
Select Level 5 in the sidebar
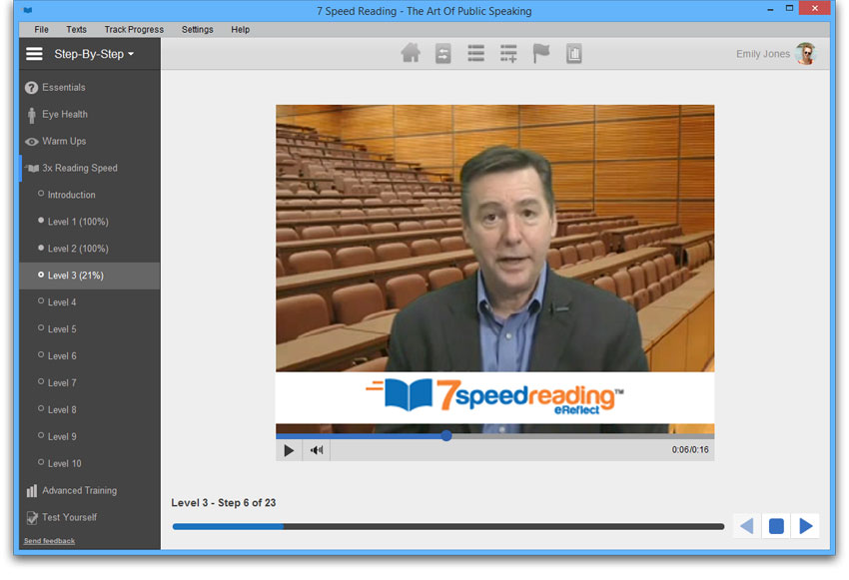[x=63, y=328]
